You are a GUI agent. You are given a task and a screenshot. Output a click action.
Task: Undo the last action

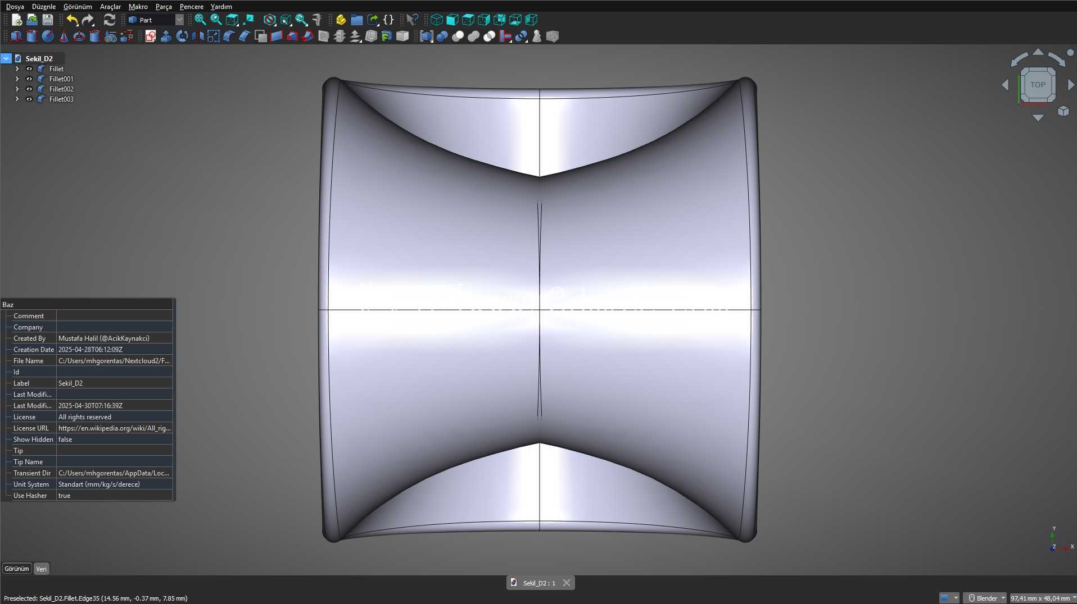click(x=72, y=20)
